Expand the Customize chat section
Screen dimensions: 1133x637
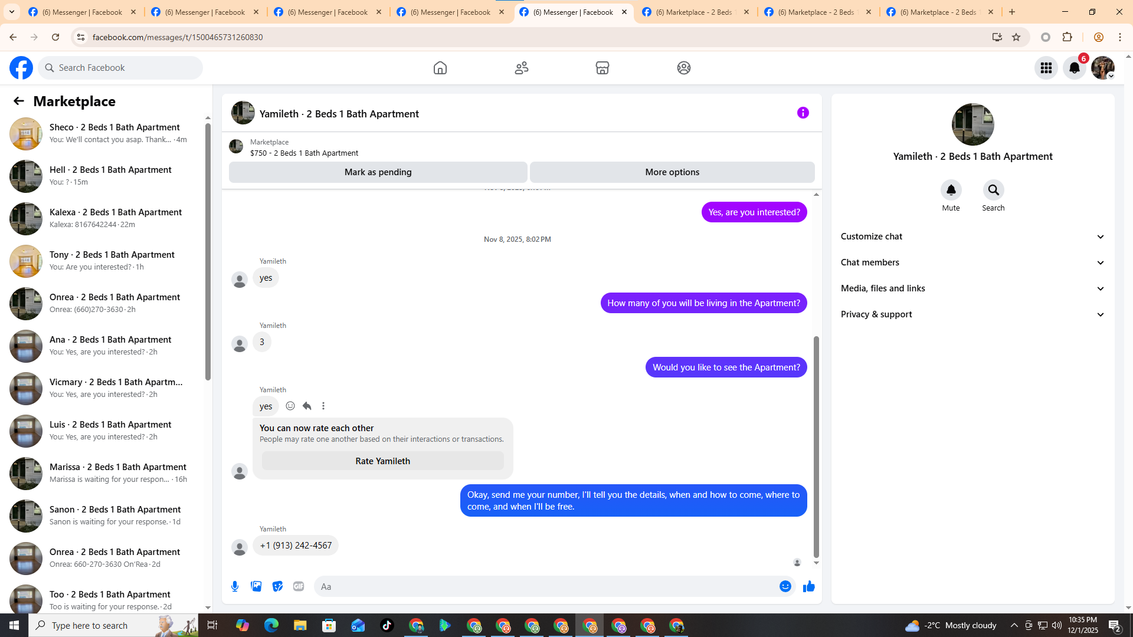click(973, 237)
